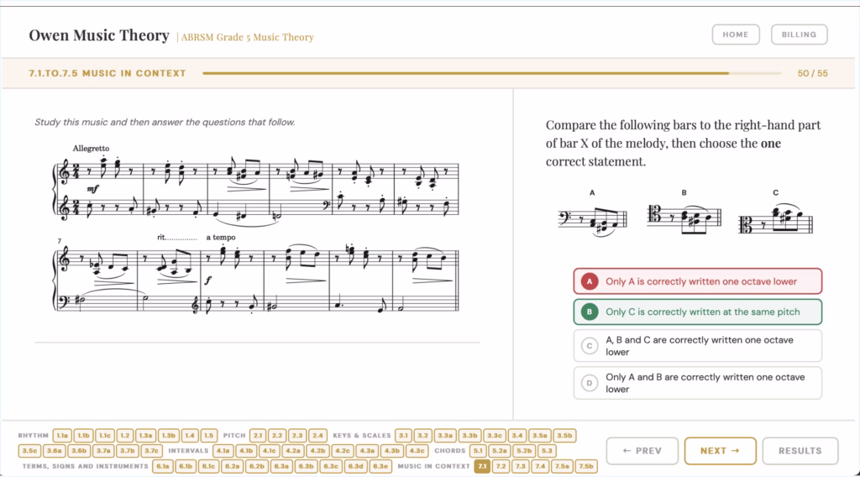Switch to Intervals section 4.3c

[417, 451]
